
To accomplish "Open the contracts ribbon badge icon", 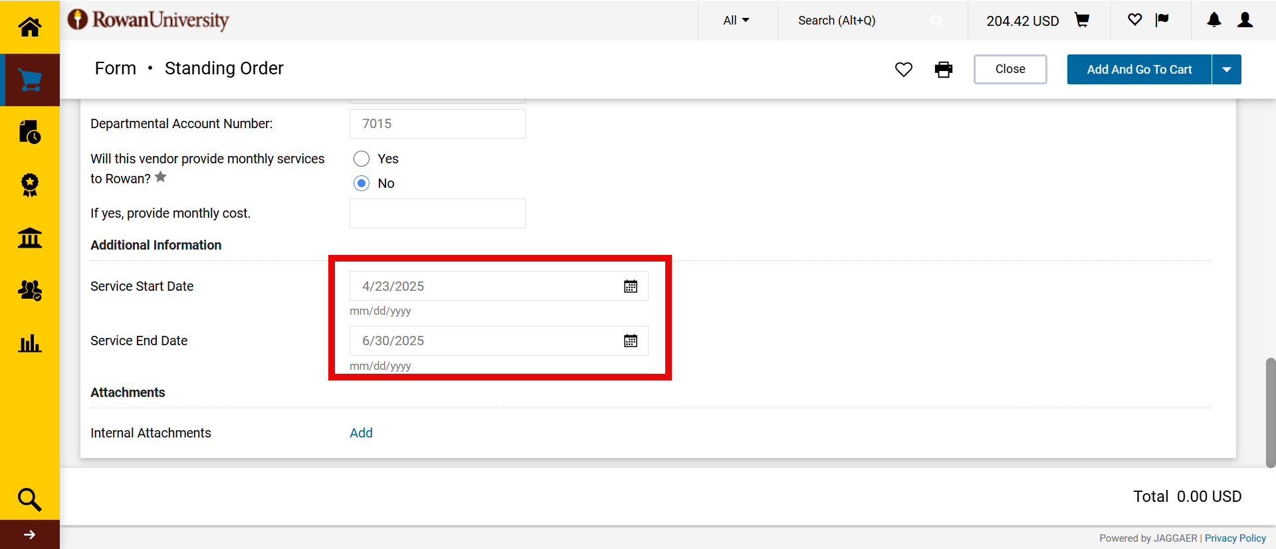I will (29, 185).
